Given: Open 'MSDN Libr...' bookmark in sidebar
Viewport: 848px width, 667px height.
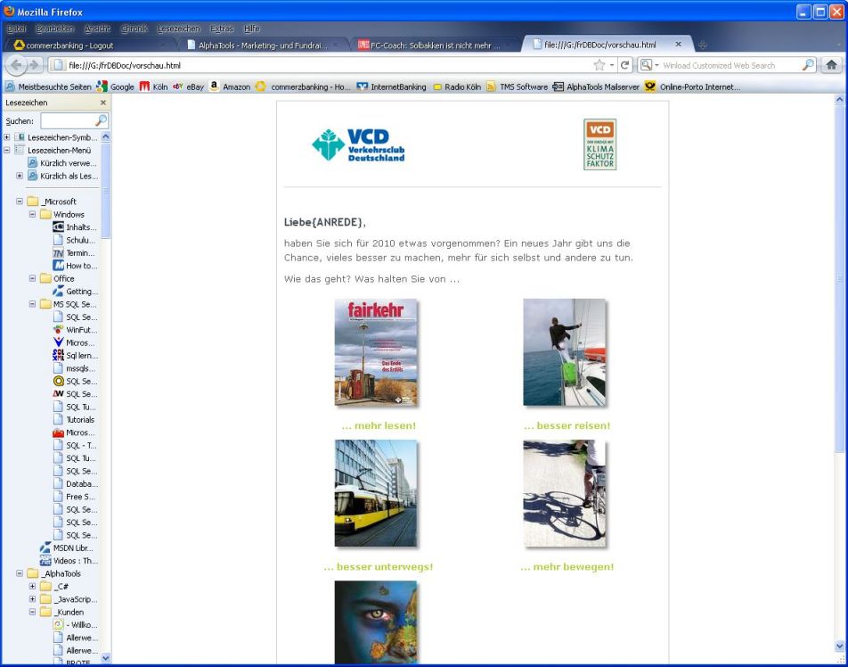Looking at the screenshot, I should pyautogui.click(x=67, y=548).
